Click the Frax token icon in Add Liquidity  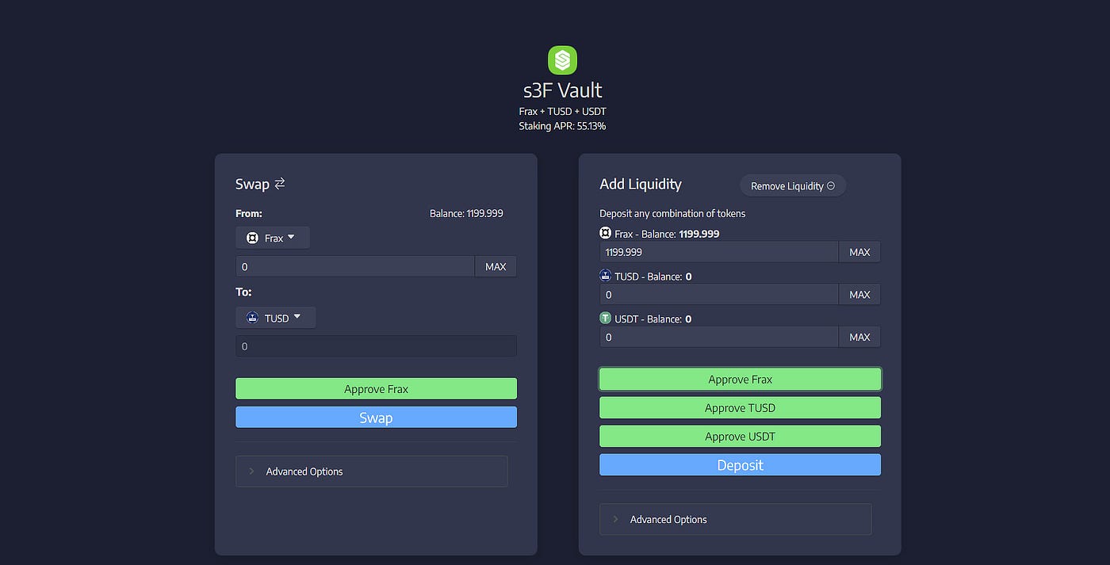coord(606,234)
